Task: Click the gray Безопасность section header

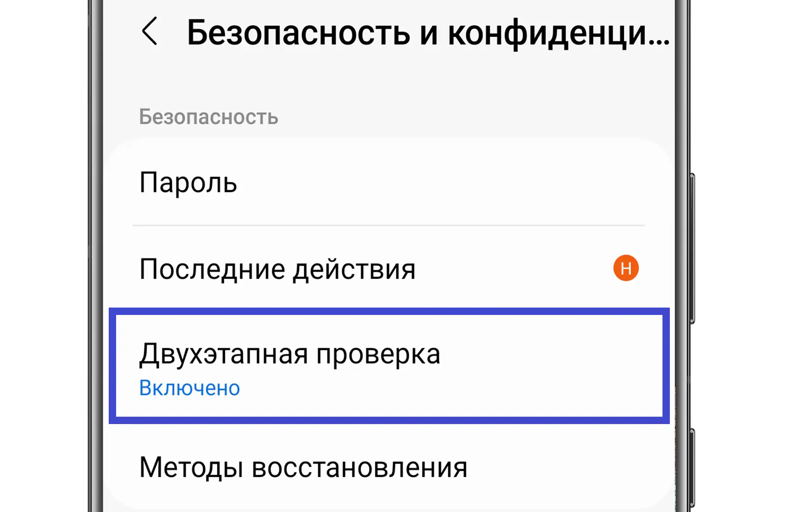Action: [x=209, y=117]
